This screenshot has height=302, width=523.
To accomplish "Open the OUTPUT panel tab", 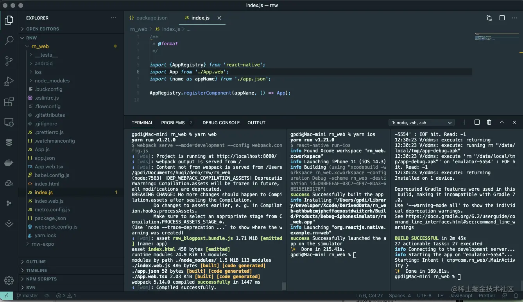I will pyautogui.click(x=256, y=123).
